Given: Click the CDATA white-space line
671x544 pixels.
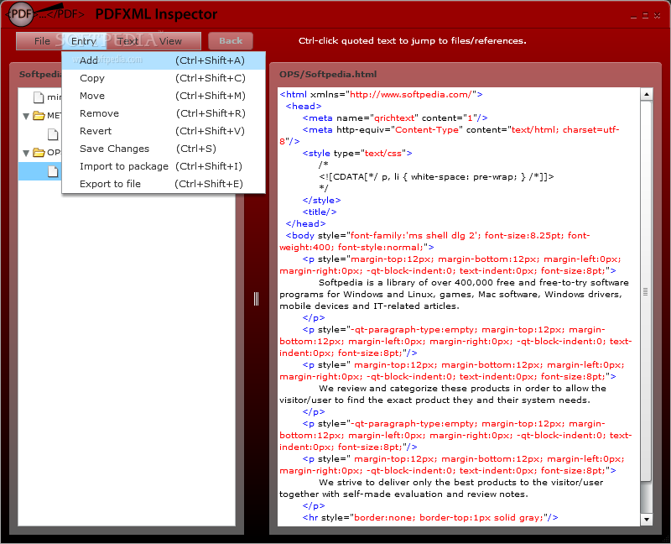Looking at the screenshot, I should pyautogui.click(x=436, y=176).
